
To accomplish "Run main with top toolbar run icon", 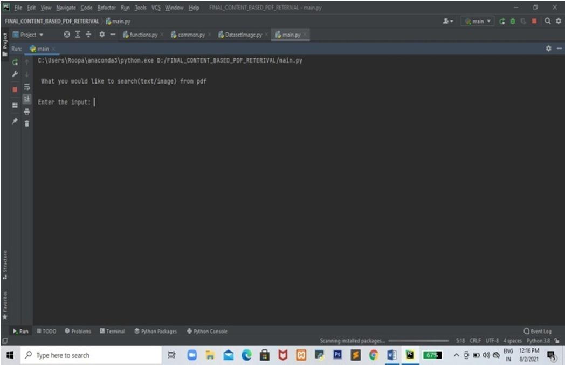I will click(x=502, y=21).
